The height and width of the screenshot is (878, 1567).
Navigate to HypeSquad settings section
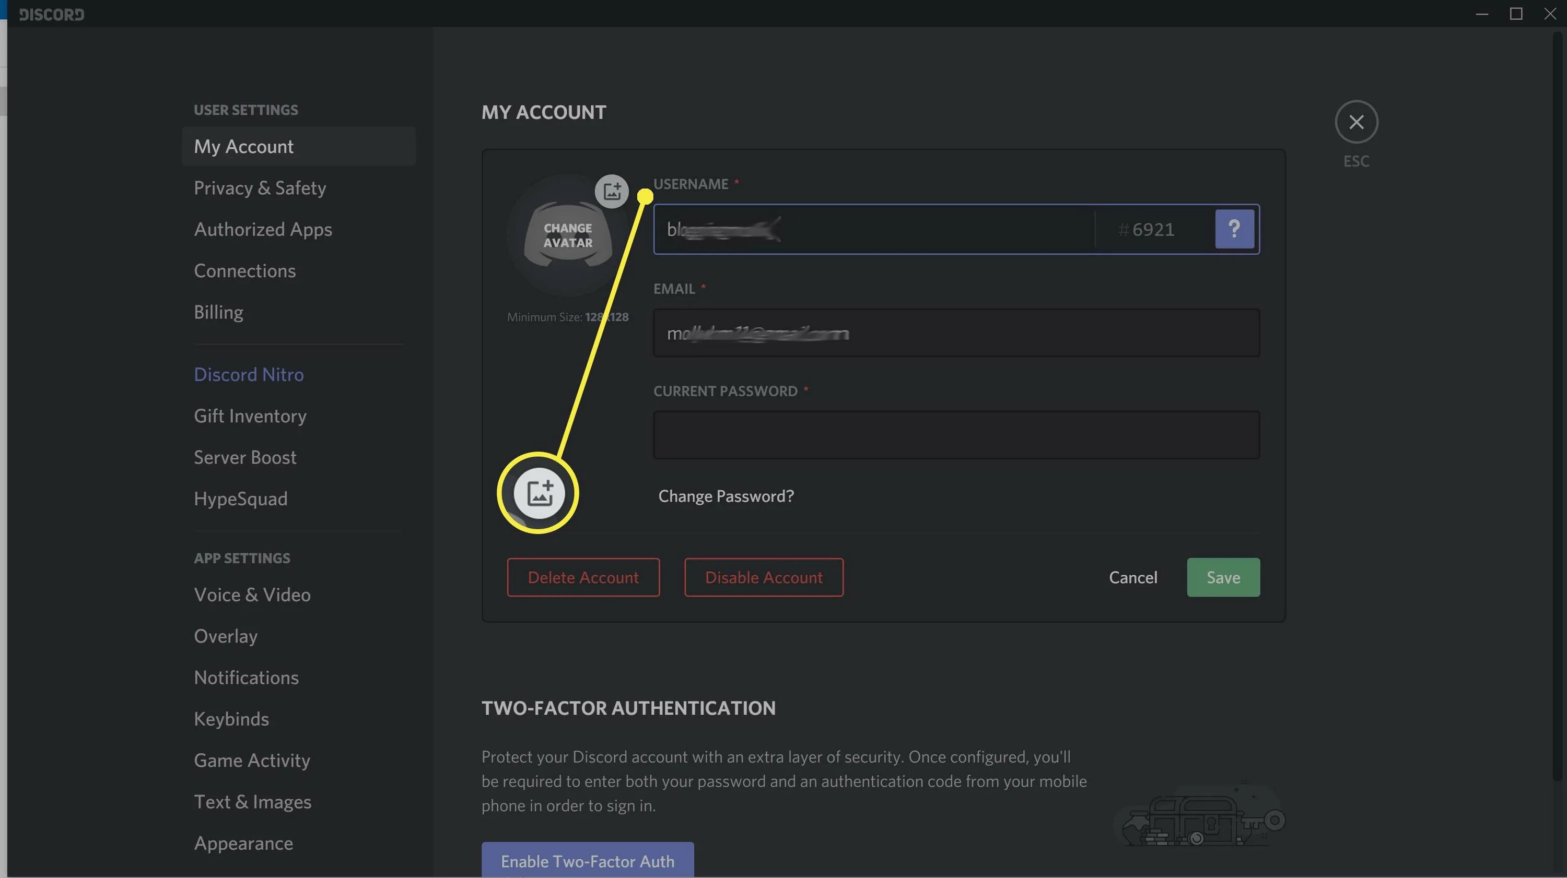tap(240, 498)
